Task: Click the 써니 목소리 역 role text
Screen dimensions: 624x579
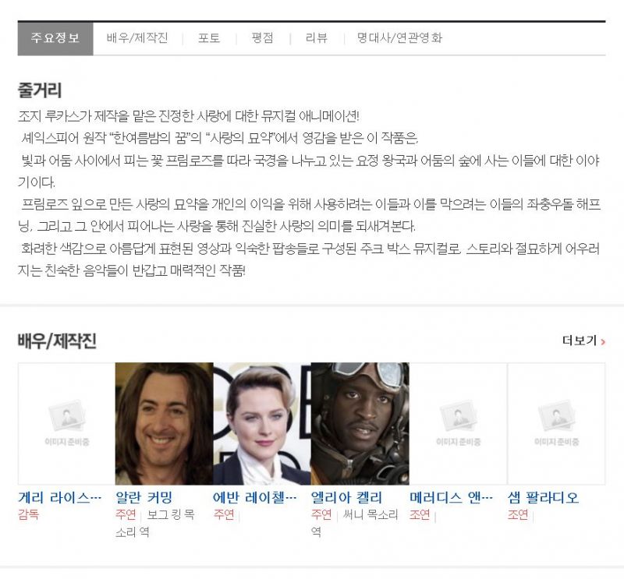Action: pyautogui.click(x=355, y=524)
